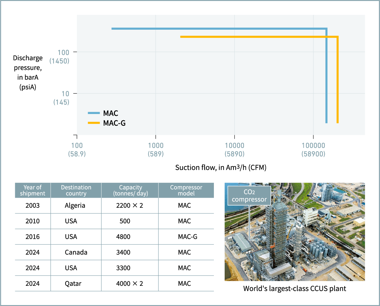
Task: Select the CO₂ compressor callout label
Action: [x=249, y=195]
